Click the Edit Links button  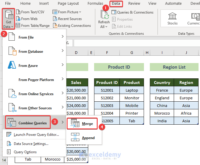point(122,27)
